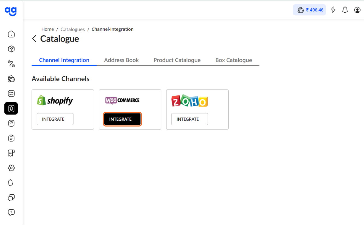Open the lightning bolt quick actions icon
364x225 pixels.
pyautogui.click(x=333, y=10)
